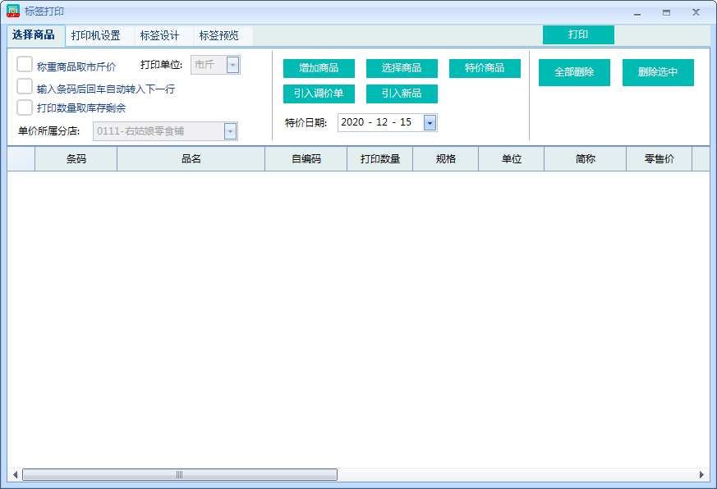Click the 增加商品 button

pyautogui.click(x=319, y=68)
